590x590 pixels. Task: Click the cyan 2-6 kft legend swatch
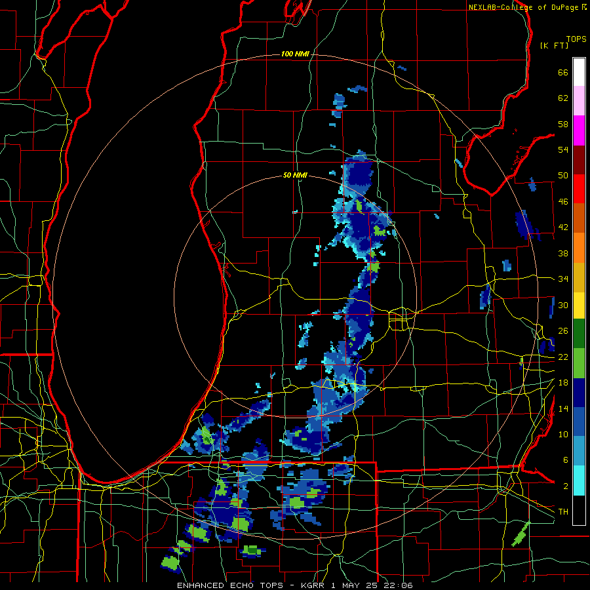[x=579, y=481]
